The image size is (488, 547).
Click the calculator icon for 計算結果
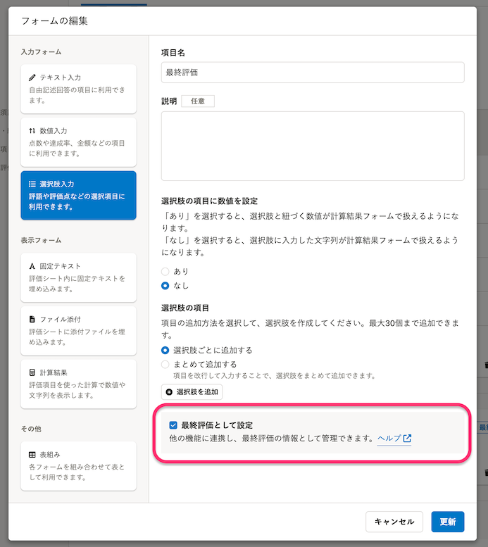[32, 372]
